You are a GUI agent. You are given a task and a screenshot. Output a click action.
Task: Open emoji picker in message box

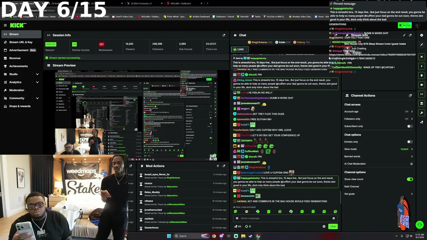(334, 218)
